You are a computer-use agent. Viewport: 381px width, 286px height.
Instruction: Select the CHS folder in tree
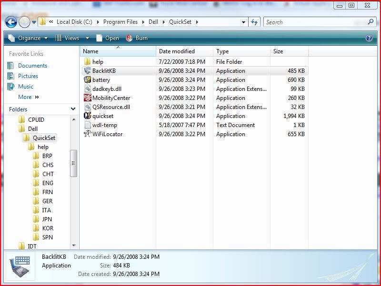click(x=48, y=165)
